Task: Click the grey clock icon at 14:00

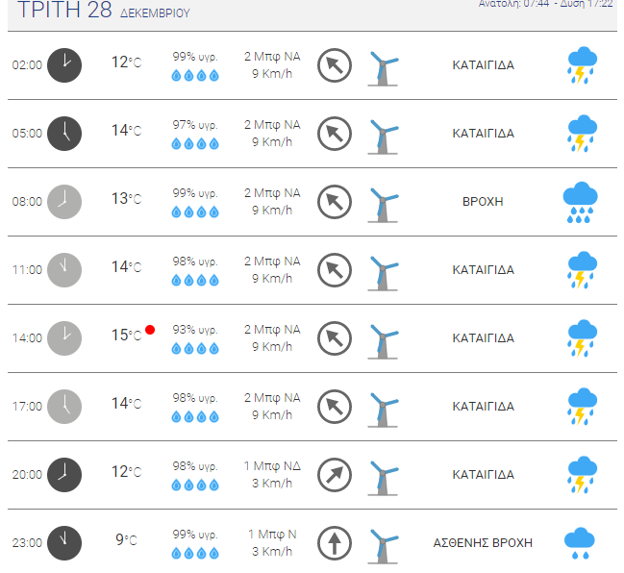Action: click(x=64, y=338)
